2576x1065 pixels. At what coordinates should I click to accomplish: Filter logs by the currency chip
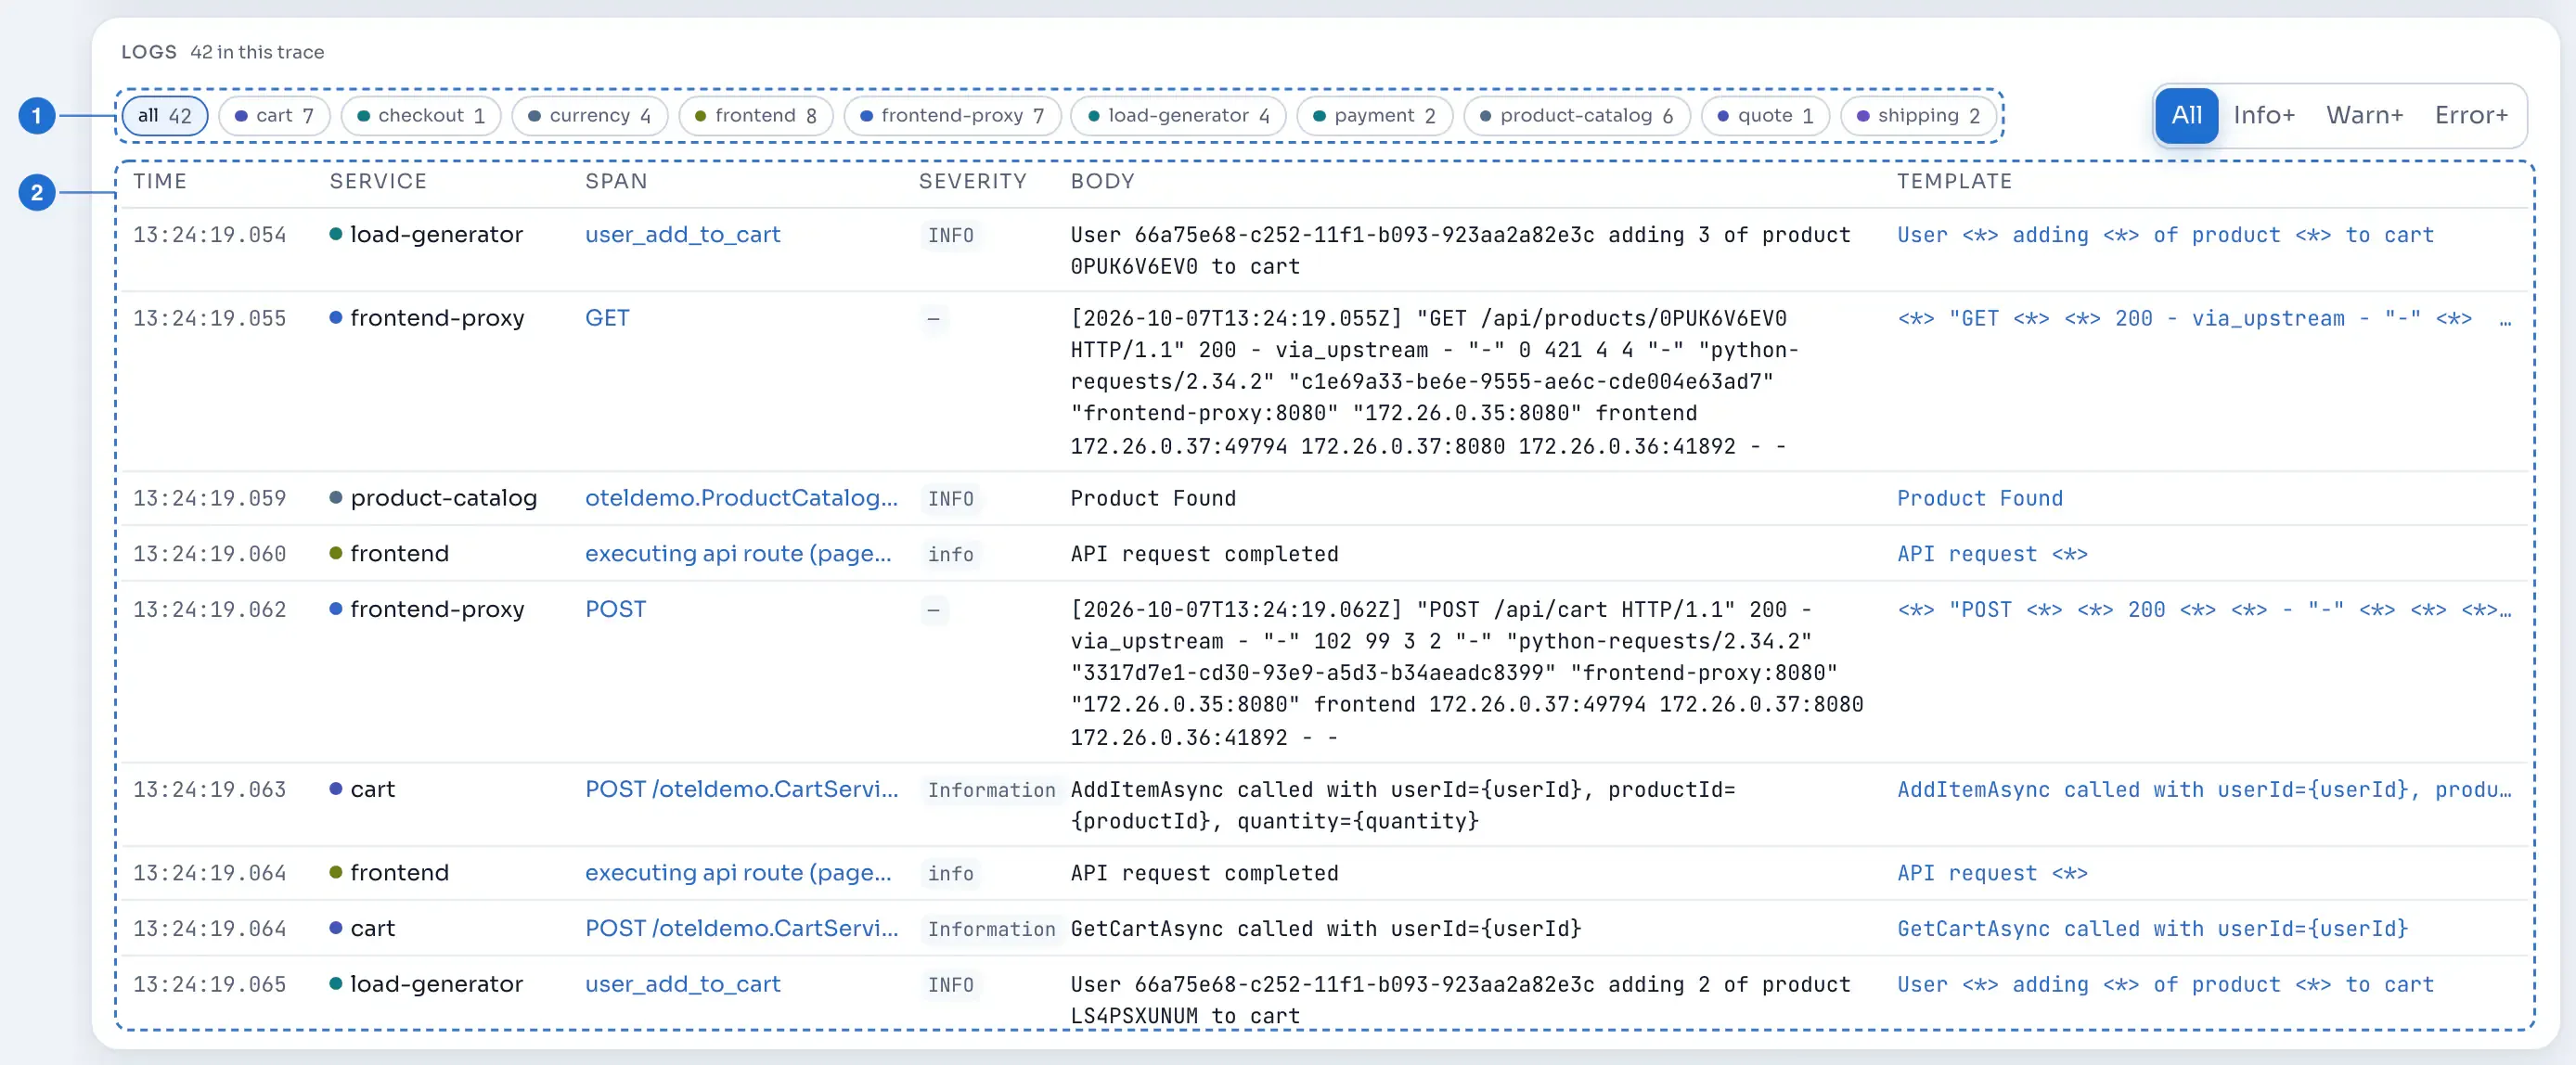coord(590,116)
